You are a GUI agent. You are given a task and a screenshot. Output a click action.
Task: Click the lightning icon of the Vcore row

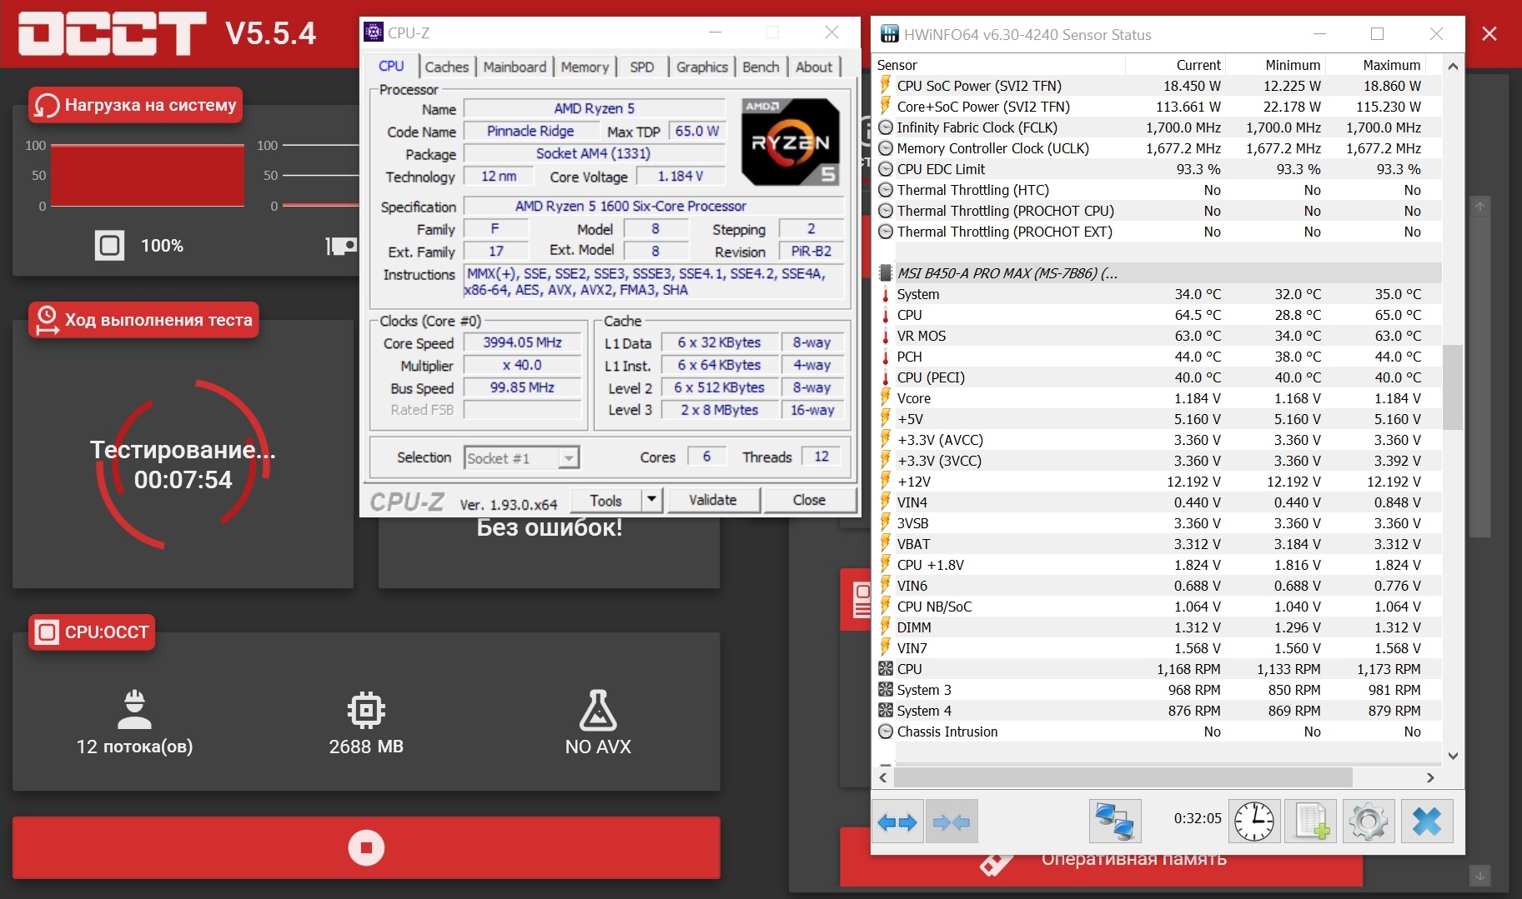pyautogui.click(x=885, y=398)
